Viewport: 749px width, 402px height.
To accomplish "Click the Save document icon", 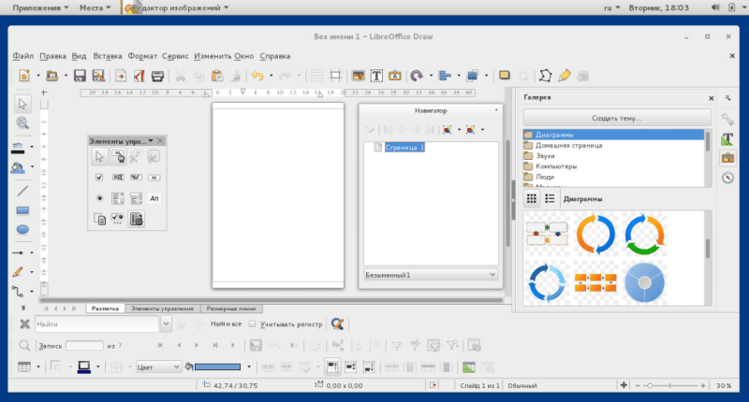I will pos(80,76).
